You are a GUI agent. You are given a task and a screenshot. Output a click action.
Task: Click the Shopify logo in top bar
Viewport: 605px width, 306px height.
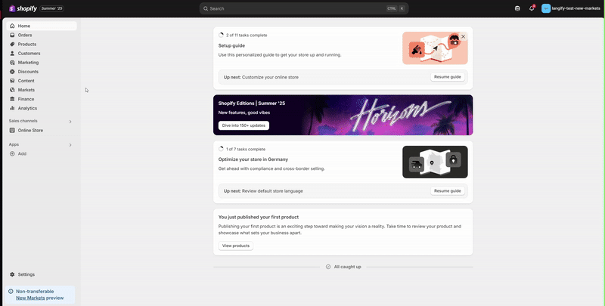(23, 8)
